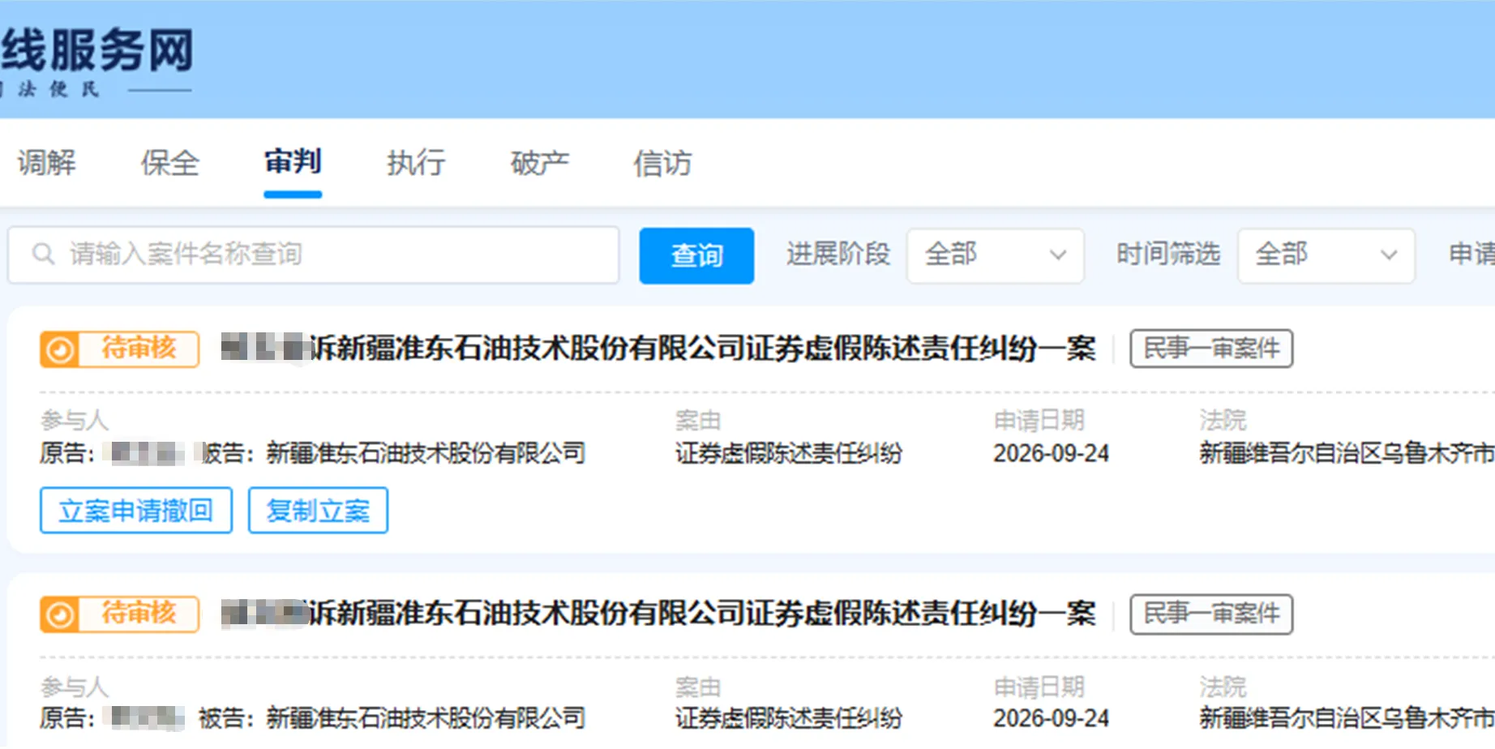
Task: Click the second case's 民事一审案件 tag
Action: 1211,614
